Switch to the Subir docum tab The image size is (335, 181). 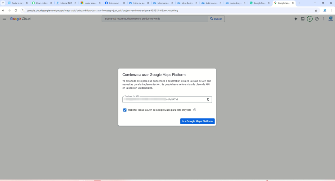click(x=211, y=3)
